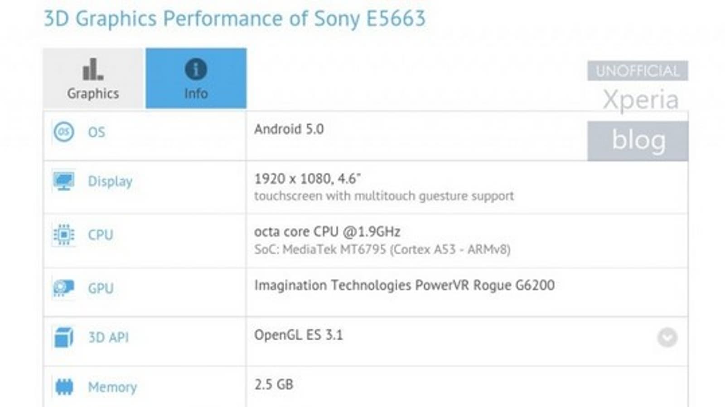725x407 pixels.
Task: Click the CPU chip icon
Action: point(63,235)
